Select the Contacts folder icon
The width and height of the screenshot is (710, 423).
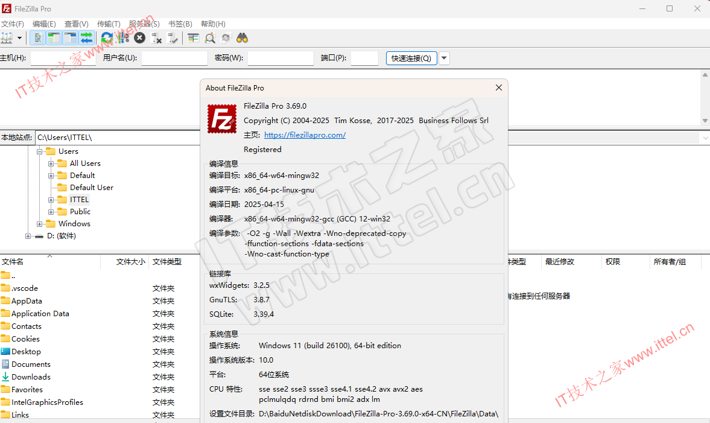[5, 326]
